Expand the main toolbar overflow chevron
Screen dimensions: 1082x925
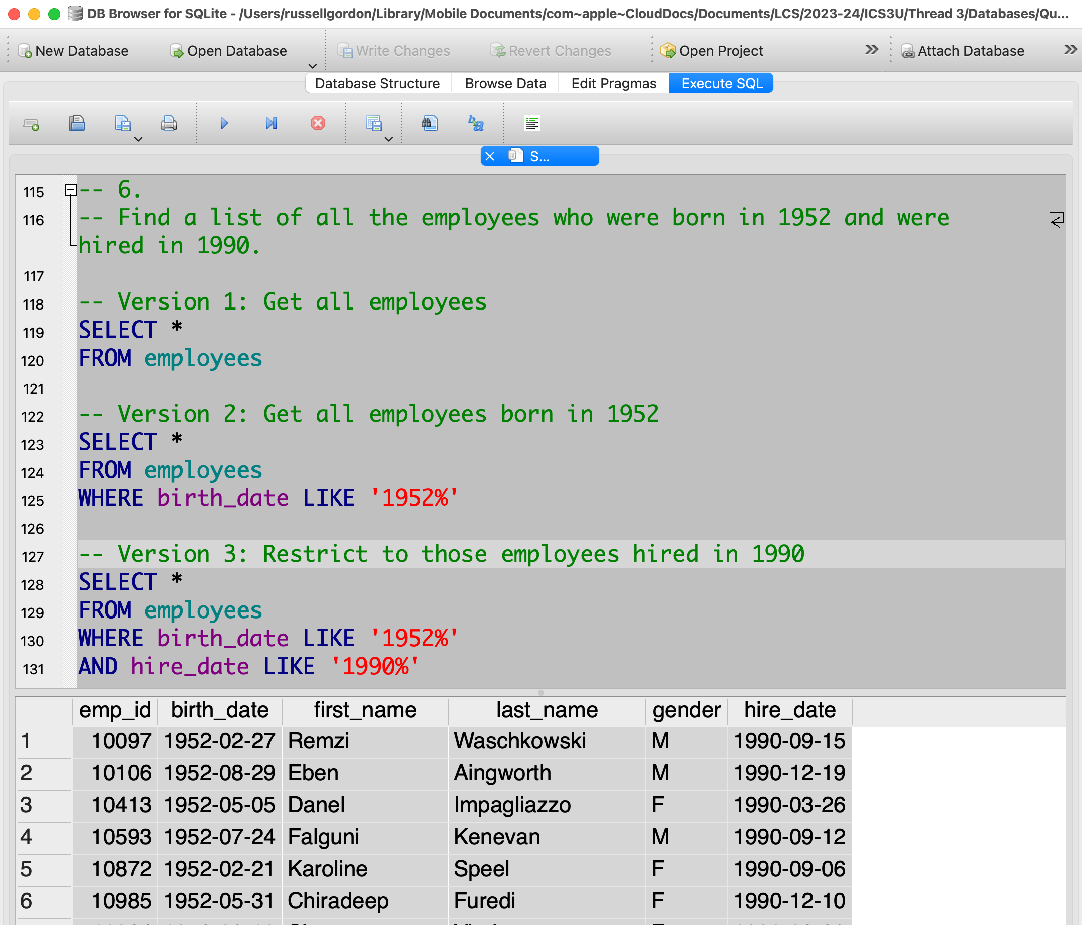871,50
